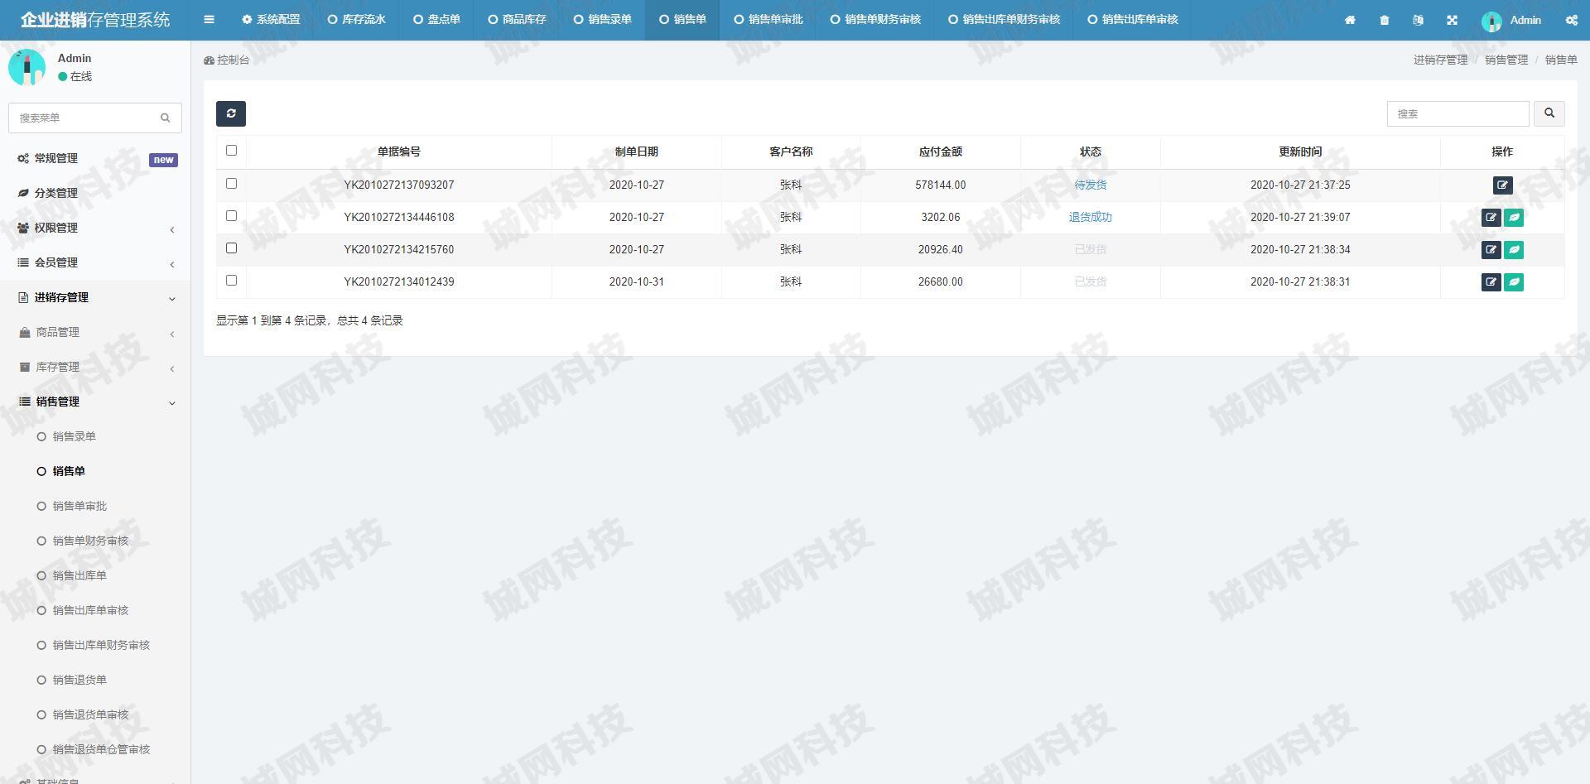1590x784 pixels.
Task: Open the Admin user menu at top right
Action: (1511, 20)
